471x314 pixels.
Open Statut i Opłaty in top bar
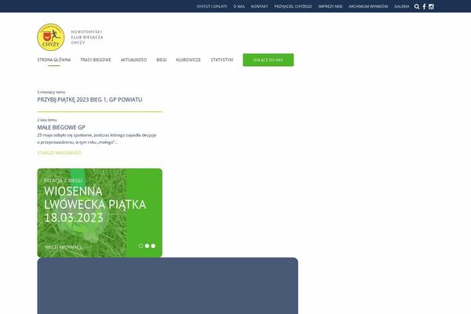click(212, 6)
